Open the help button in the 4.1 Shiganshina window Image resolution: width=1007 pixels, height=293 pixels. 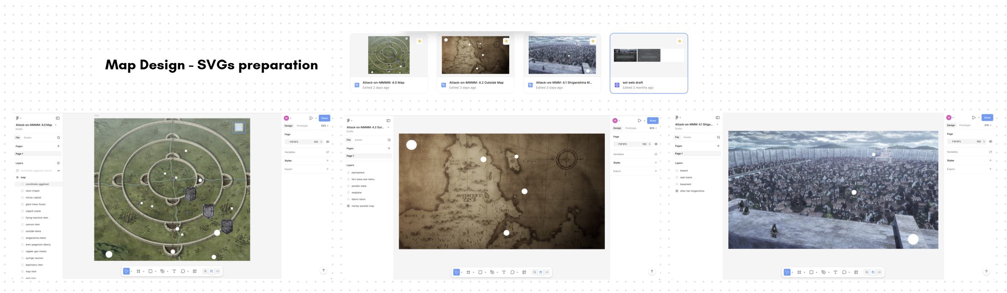pos(986,271)
